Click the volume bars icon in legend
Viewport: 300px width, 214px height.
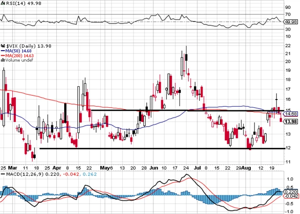point(3,60)
